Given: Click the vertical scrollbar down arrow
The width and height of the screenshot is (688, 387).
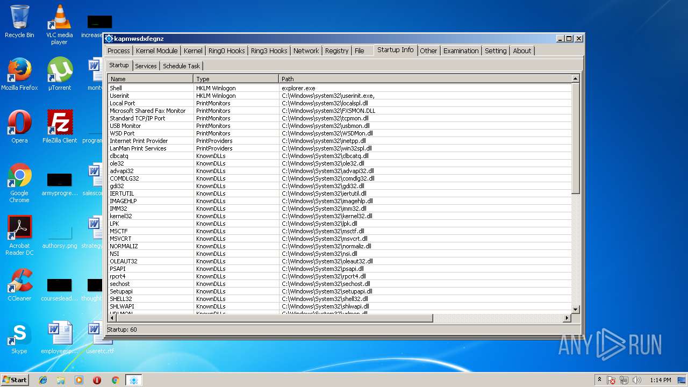Looking at the screenshot, I should pos(575,310).
